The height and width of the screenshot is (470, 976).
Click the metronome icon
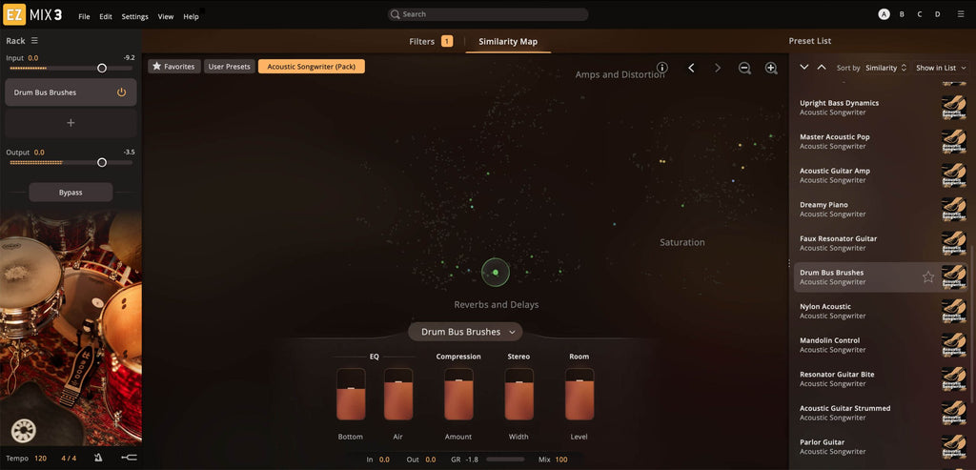(98, 459)
